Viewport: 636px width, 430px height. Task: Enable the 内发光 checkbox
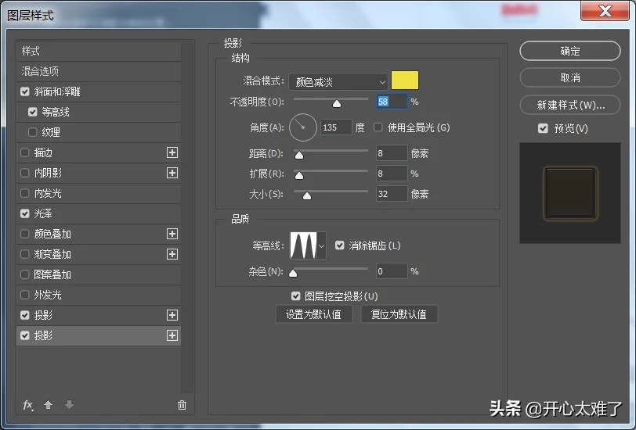coord(25,193)
